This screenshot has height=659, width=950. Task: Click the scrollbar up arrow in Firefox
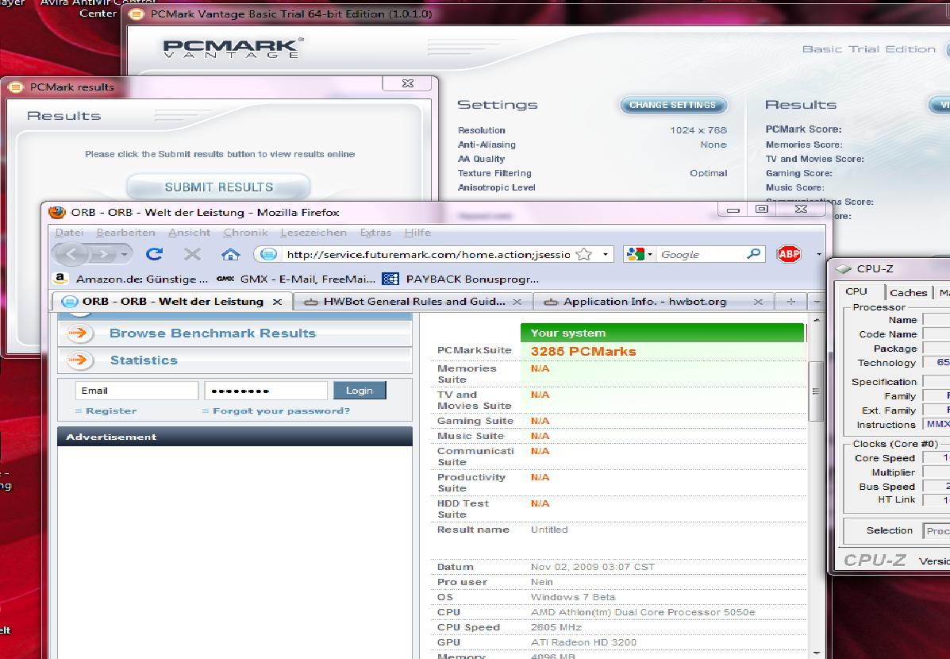(816, 319)
